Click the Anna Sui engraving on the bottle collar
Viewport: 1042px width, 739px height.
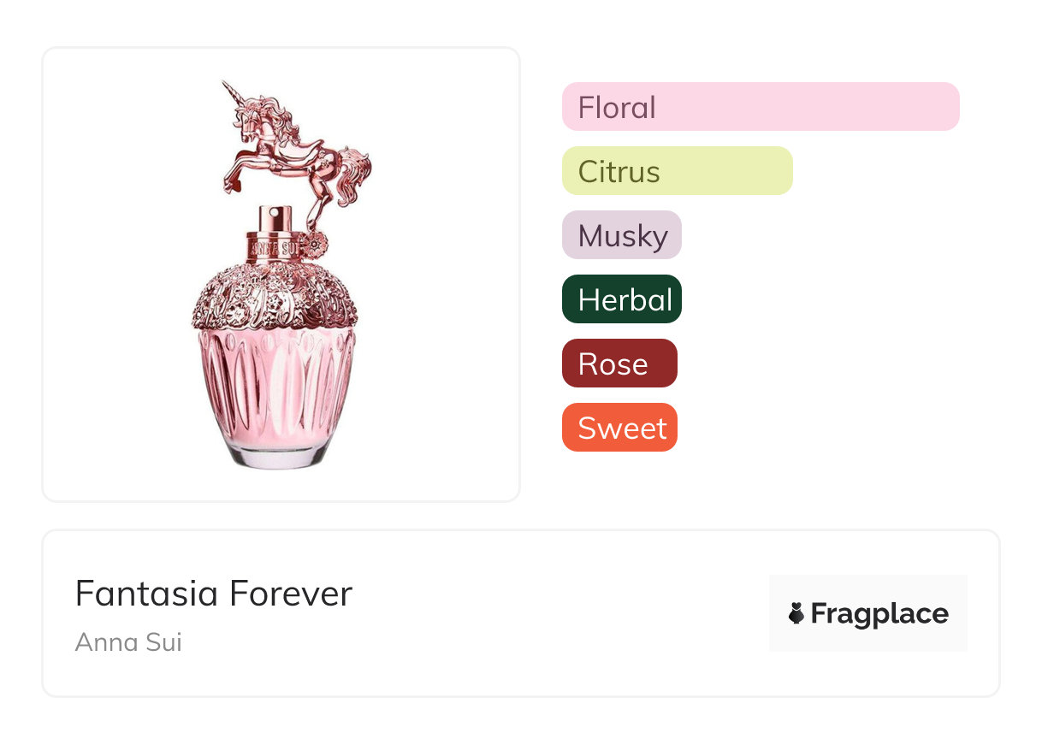(x=272, y=249)
